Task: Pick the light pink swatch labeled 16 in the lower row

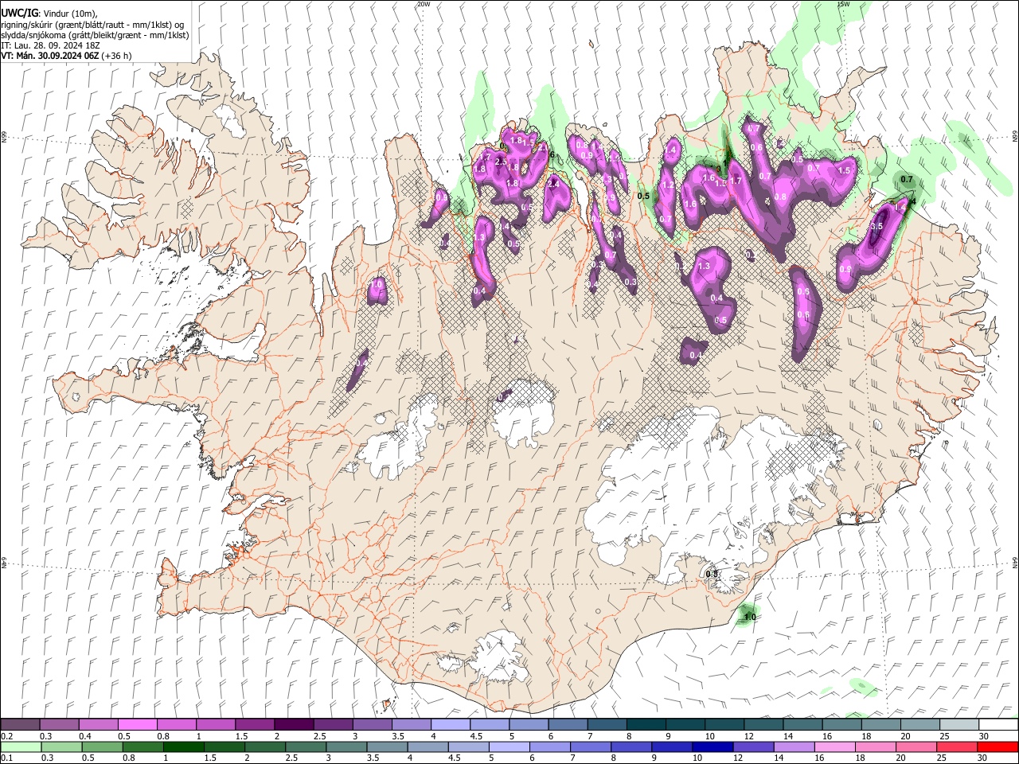Action: (x=834, y=747)
